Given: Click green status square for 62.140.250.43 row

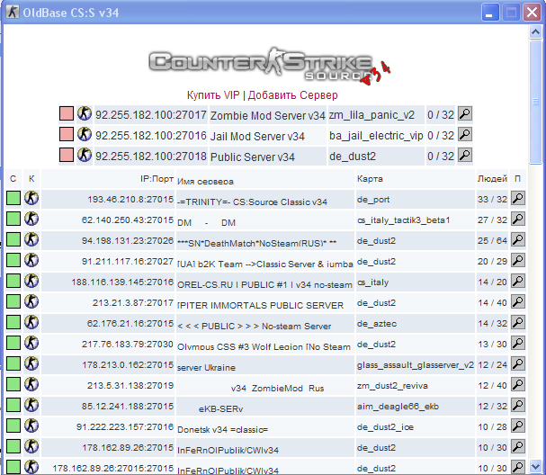Looking at the screenshot, I should point(13,219).
